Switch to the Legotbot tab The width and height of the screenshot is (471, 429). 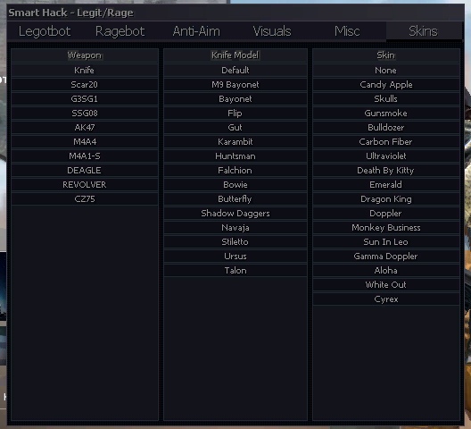point(45,31)
